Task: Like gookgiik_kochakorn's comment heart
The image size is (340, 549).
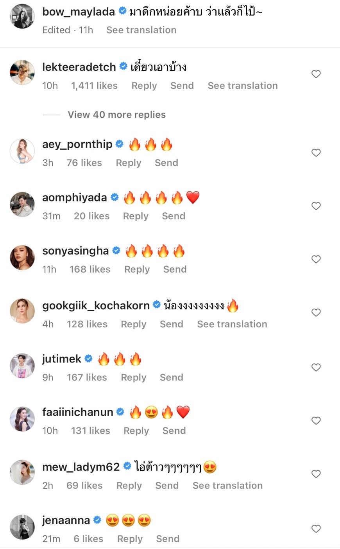Action: pyautogui.click(x=316, y=312)
